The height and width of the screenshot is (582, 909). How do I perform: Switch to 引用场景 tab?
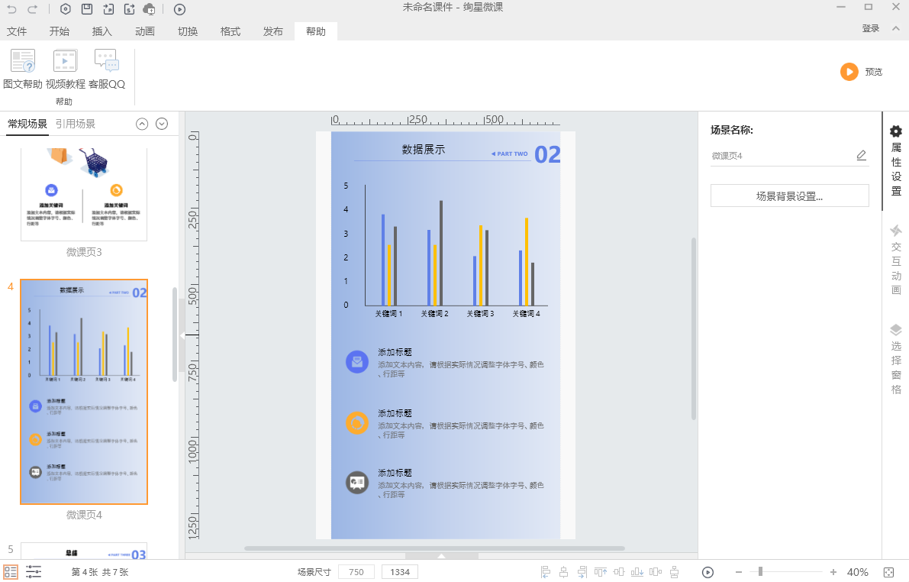pyautogui.click(x=76, y=124)
